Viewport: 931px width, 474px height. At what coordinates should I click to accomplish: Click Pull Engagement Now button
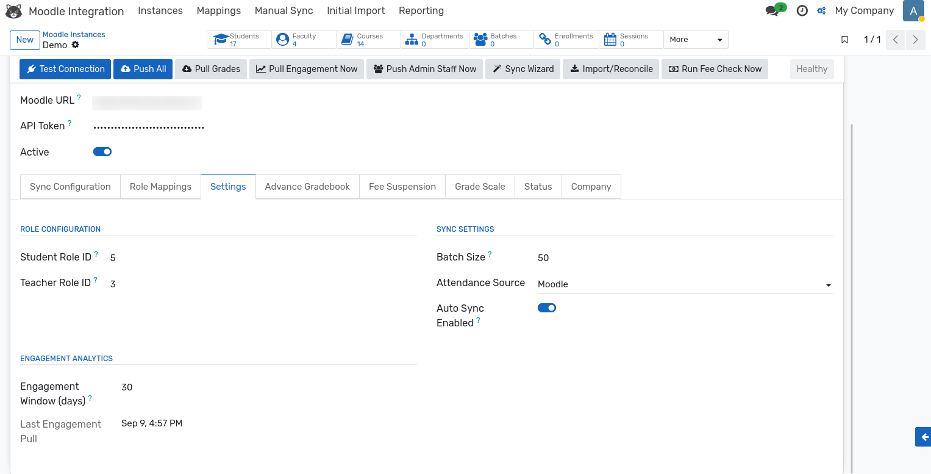pyautogui.click(x=307, y=69)
